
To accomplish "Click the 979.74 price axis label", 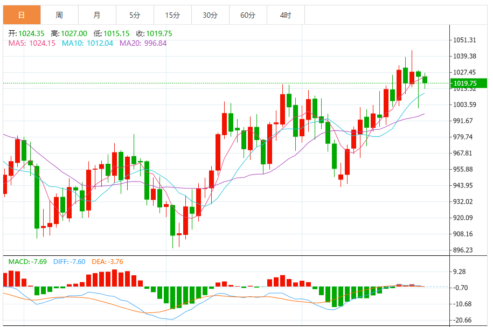I will tap(463, 137).
